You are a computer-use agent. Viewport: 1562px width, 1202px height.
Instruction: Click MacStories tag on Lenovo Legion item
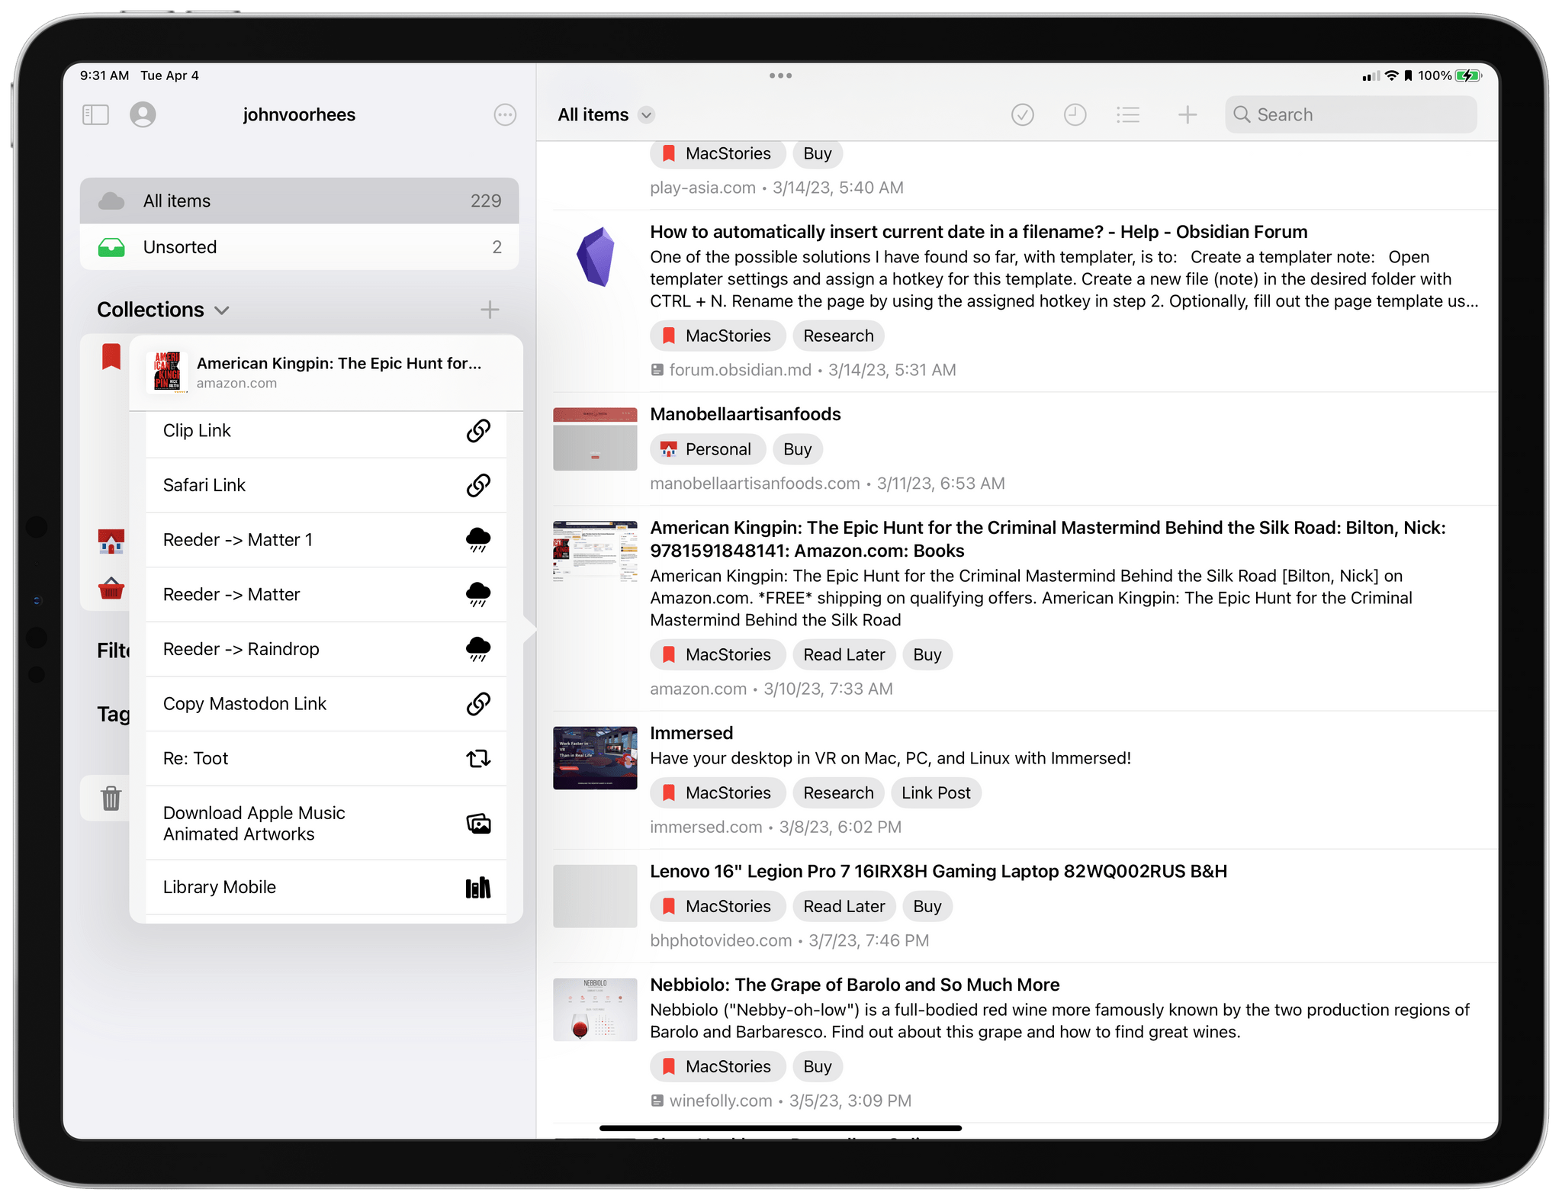coord(717,906)
